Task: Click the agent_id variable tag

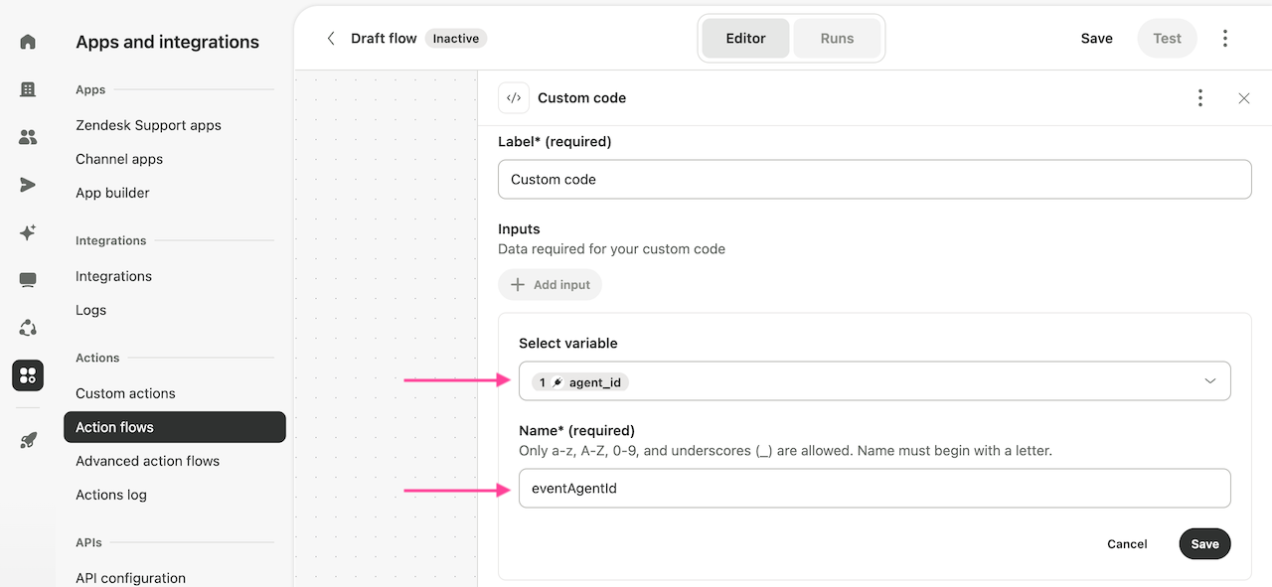Action: 580,382
